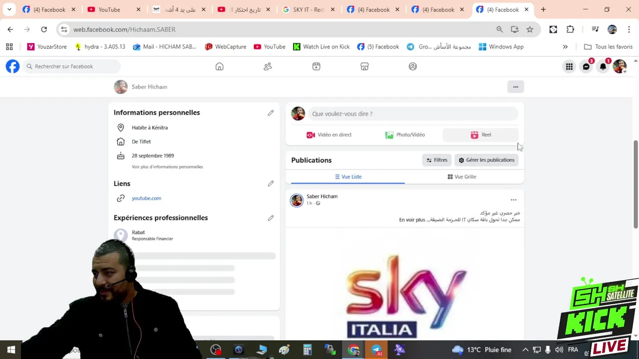
Task: Open the Facebook home logo
Action: coord(12,66)
